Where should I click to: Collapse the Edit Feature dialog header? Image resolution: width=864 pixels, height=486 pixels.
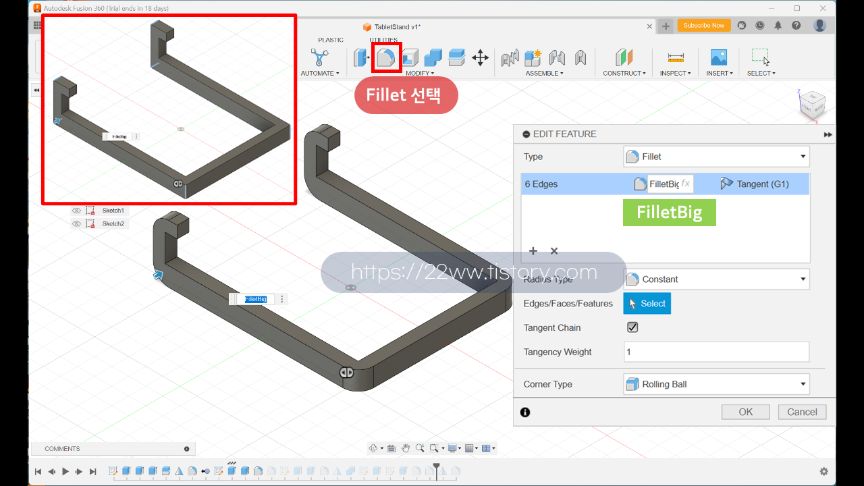pos(526,134)
